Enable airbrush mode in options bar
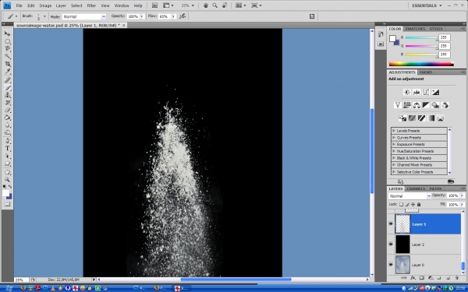468x292 pixels. [183, 16]
